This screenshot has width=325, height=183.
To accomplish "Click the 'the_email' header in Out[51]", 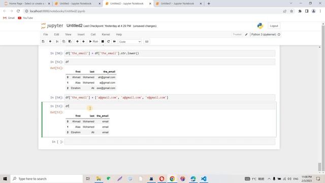I will click(x=109, y=72).
